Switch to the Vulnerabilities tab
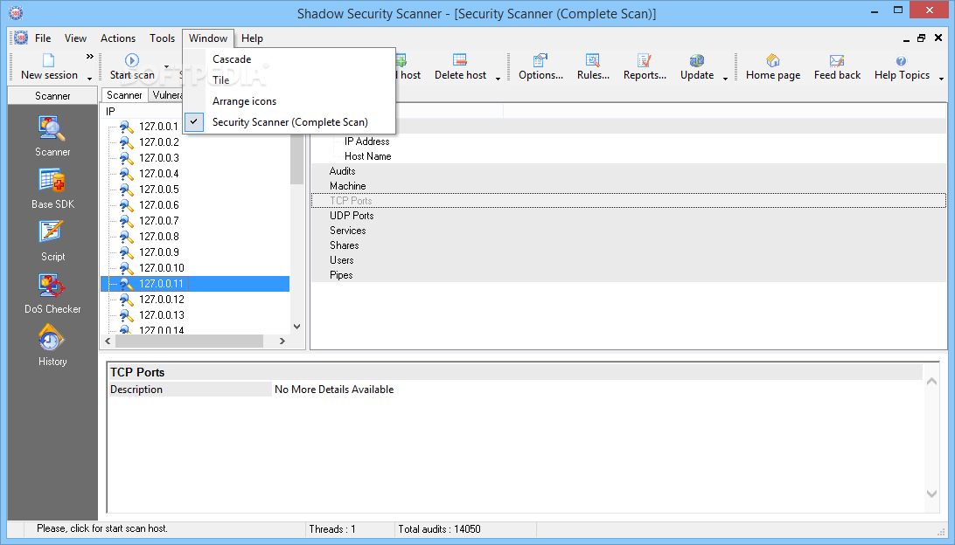Screen dimensions: 955x545 [166, 95]
